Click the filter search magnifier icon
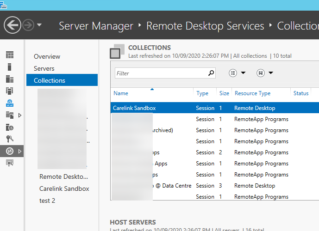This screenshot has height=231, width=319. [x=211, y=73]
